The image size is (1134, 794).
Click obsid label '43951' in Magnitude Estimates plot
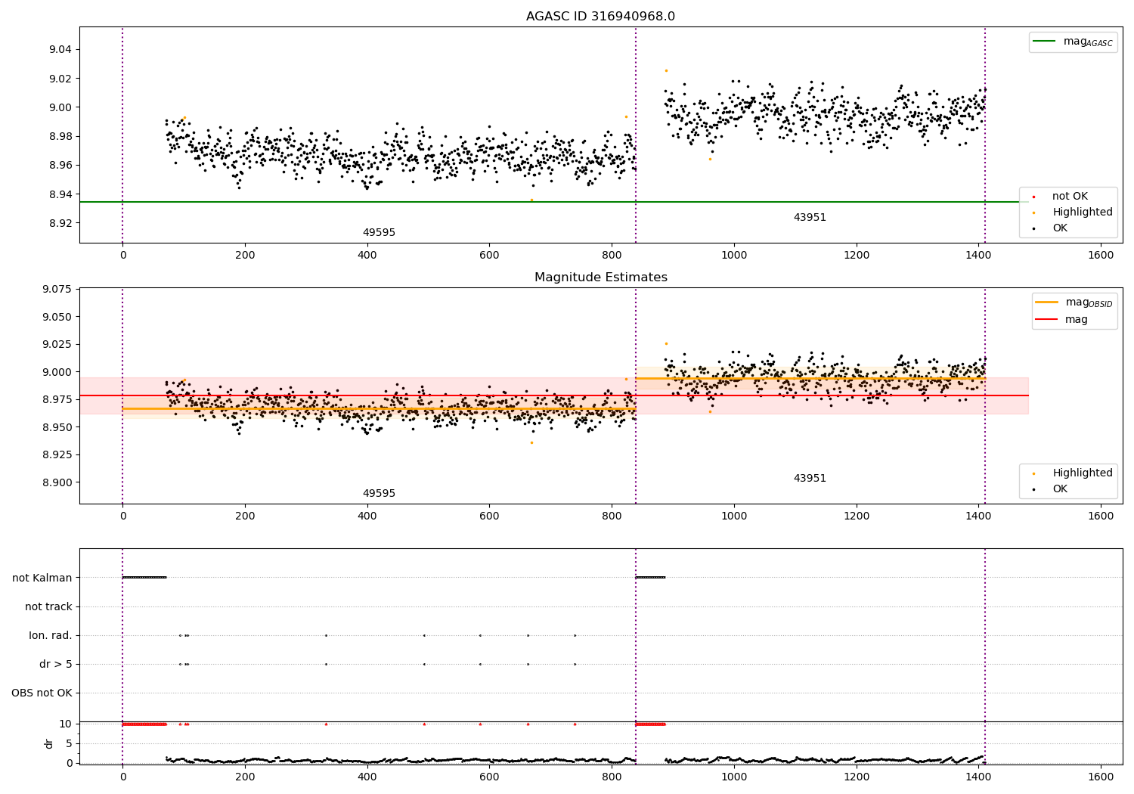click(810, 479)
